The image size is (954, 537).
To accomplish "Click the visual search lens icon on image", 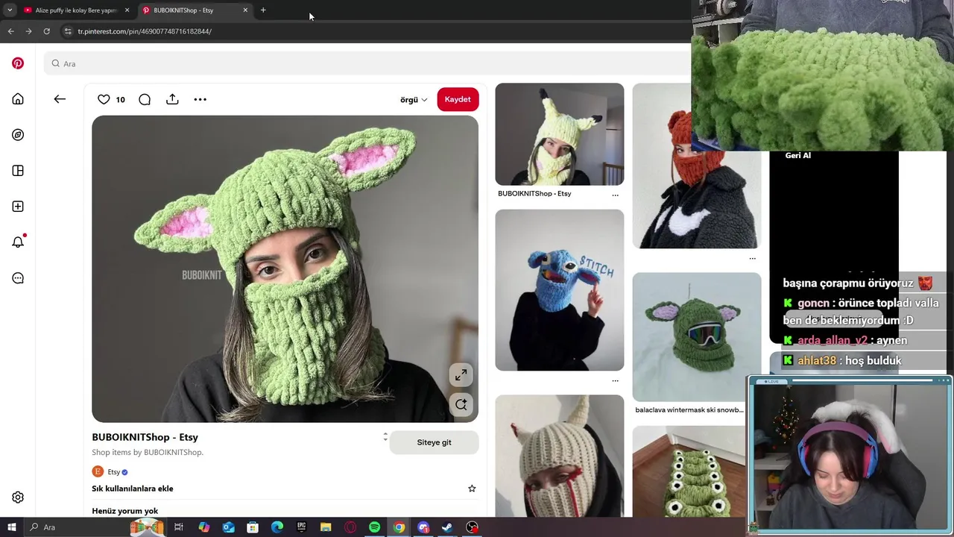I will point(461,404).
